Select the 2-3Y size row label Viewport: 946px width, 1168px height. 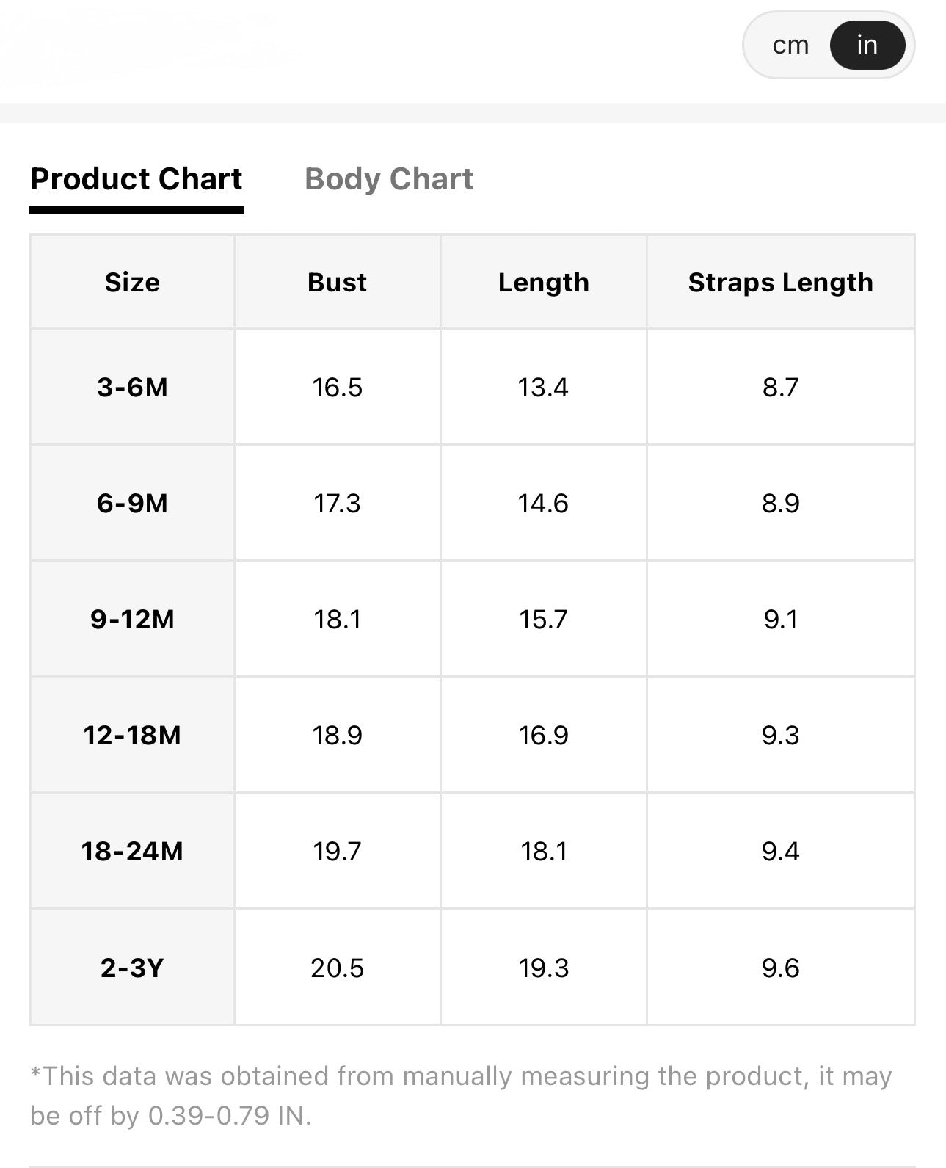(x=132, y=968)
